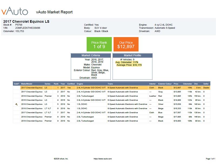
Task: Click the highlighted Average Price $16,179
Action: tap(129, 65)
